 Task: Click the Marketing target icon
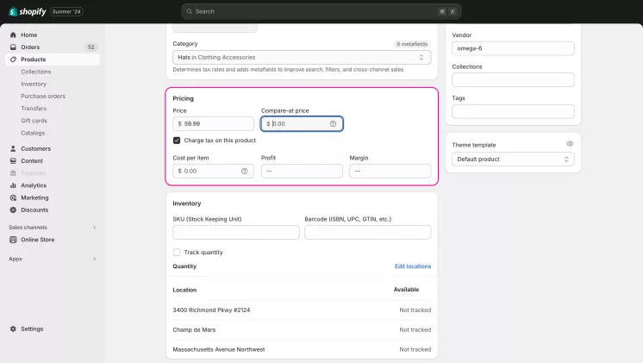pos(13,197)
